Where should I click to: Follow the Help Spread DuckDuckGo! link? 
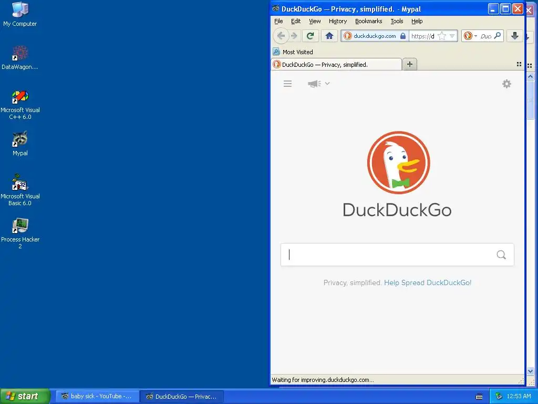point(428,282)
